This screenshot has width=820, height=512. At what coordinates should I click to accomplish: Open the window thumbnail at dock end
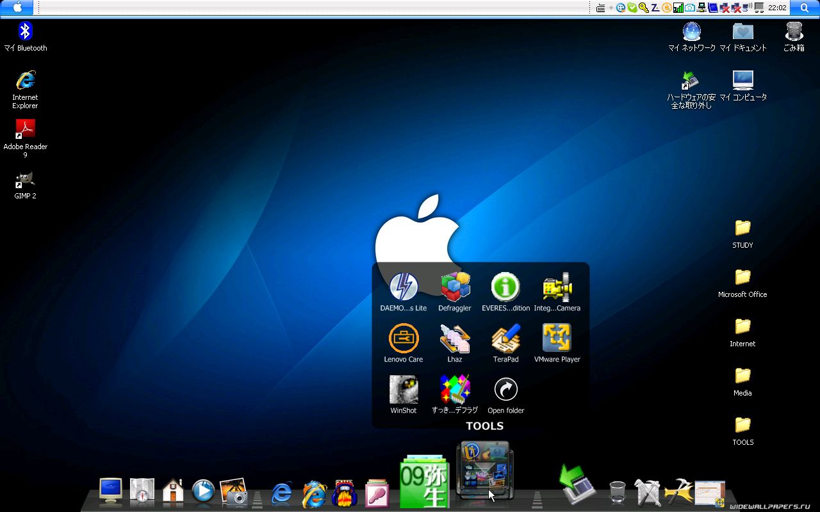[710, 493]
